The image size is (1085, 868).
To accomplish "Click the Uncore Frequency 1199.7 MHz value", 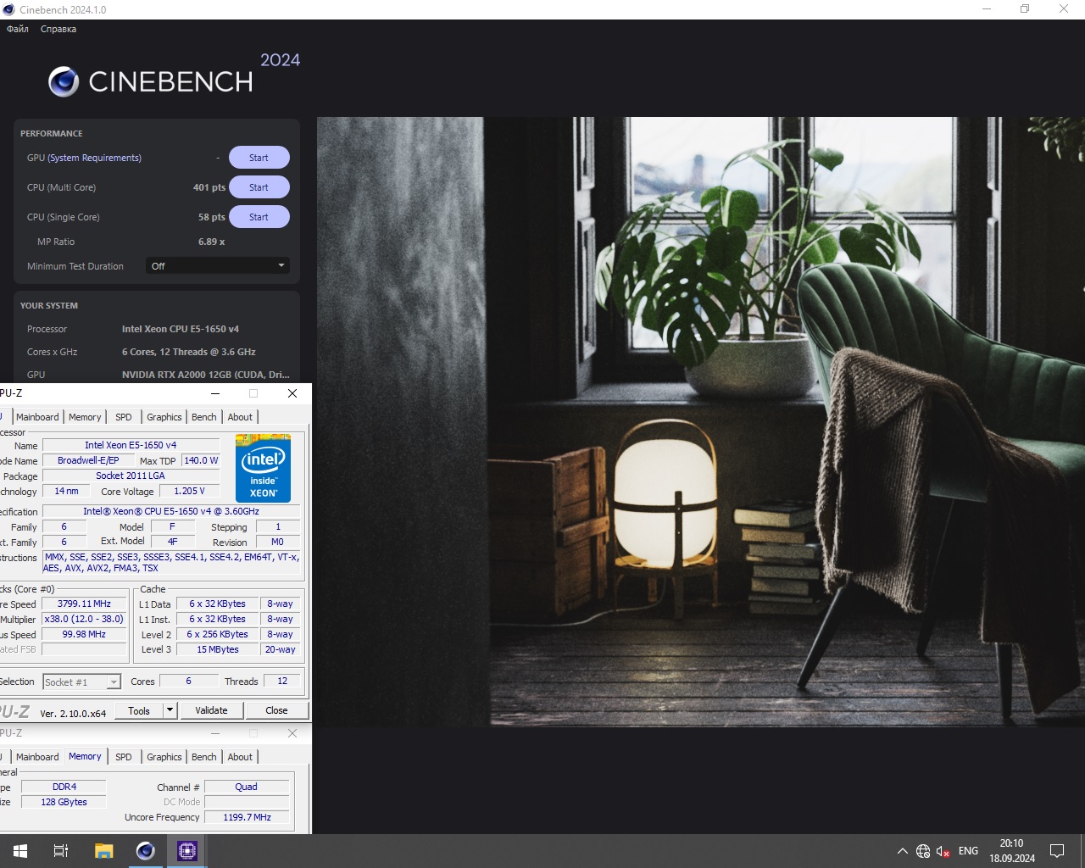I will tap(247, 817).
